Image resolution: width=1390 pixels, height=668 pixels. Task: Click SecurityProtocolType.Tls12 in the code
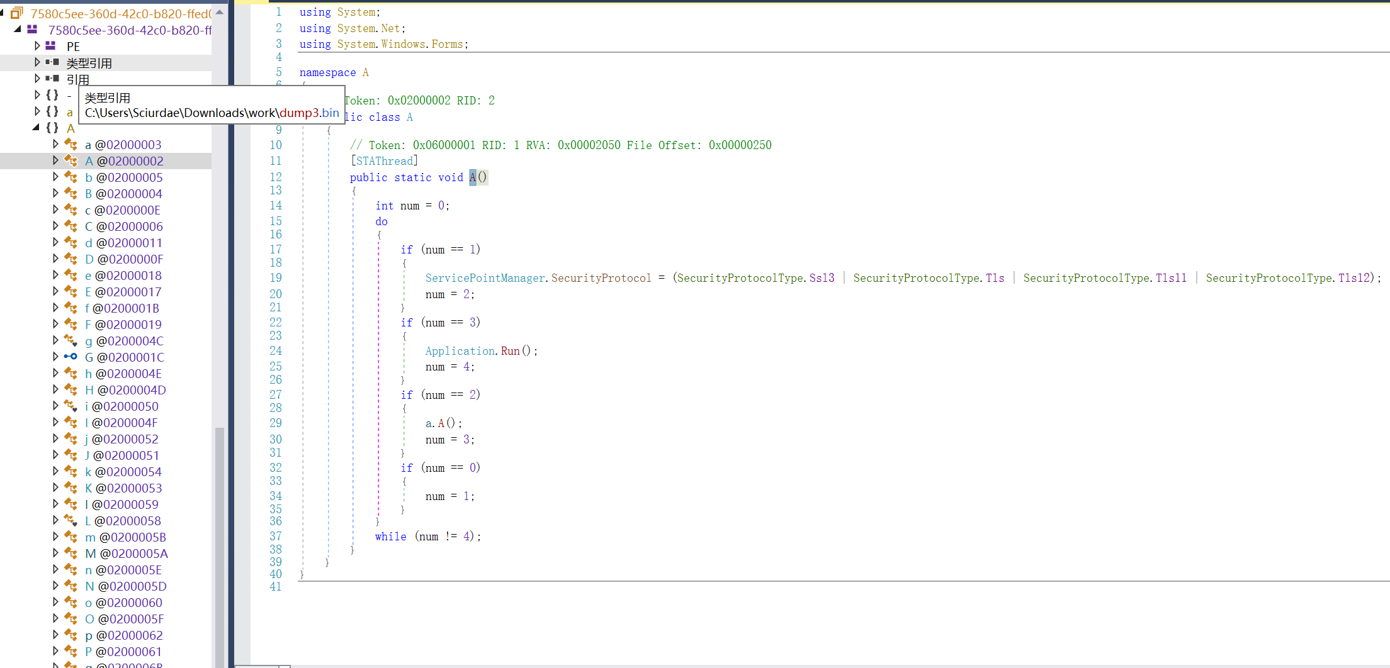tap(1289, 278)
